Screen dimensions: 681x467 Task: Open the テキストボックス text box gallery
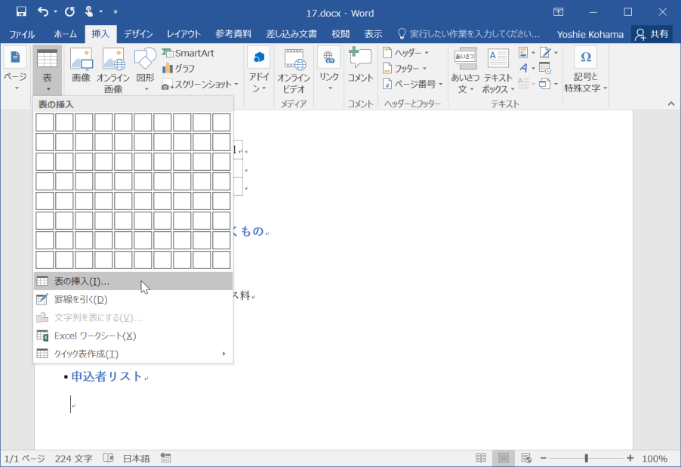pos(498,70)
